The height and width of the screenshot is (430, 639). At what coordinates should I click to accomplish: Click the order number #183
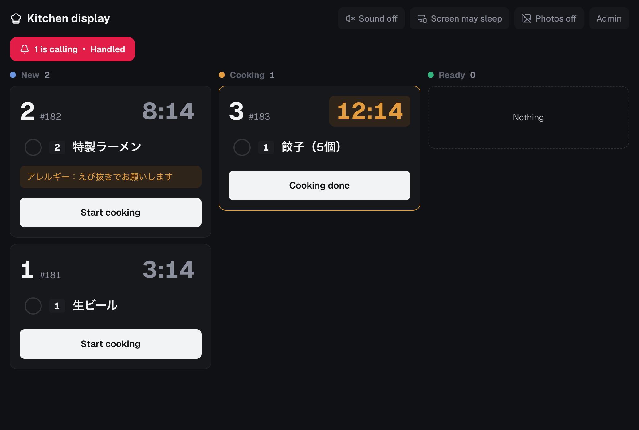point(259,117)
